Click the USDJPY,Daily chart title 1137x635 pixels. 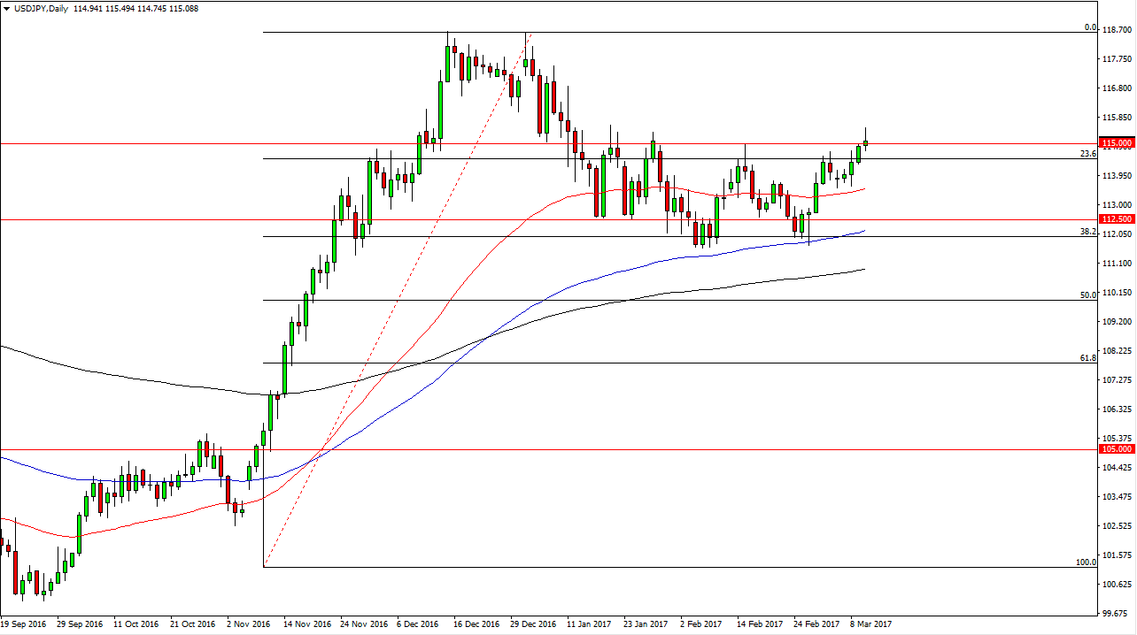40,8
